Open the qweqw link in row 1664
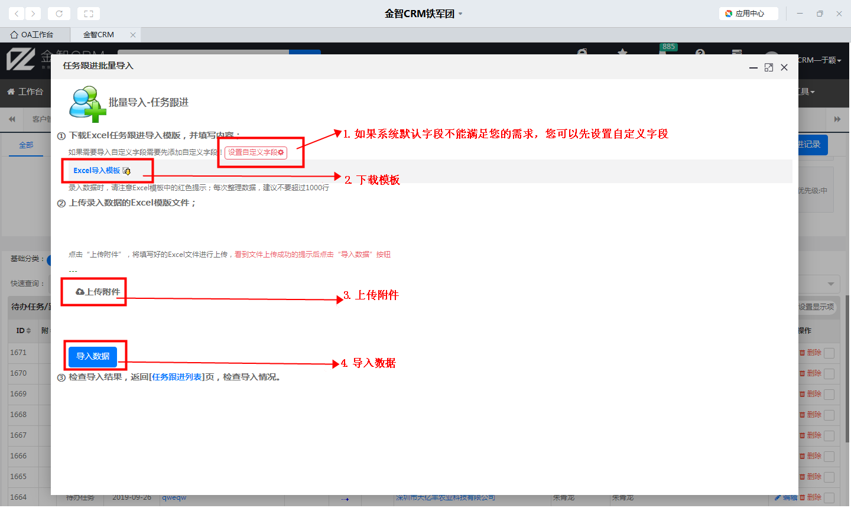 [174, 497]
